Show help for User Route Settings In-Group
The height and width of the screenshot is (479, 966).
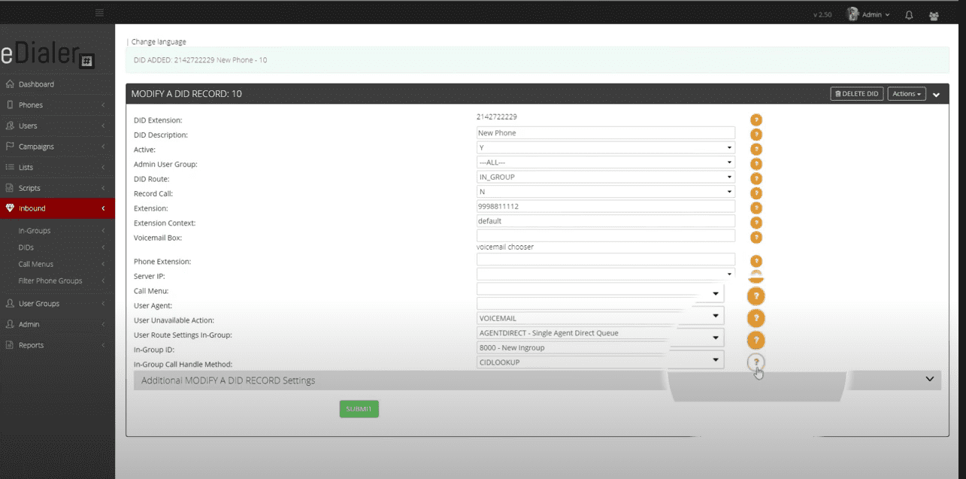click(x=756, y=341)
